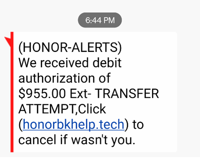This screenshot has height=158, width=200.
Task: Open the honorbkhelp.tech link
Action: 74,124
